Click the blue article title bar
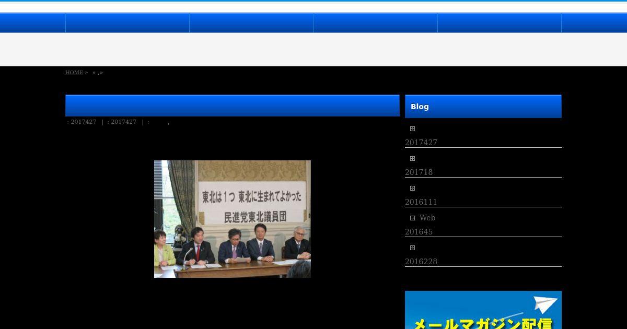Screen dimensions: 627x329 233,105
